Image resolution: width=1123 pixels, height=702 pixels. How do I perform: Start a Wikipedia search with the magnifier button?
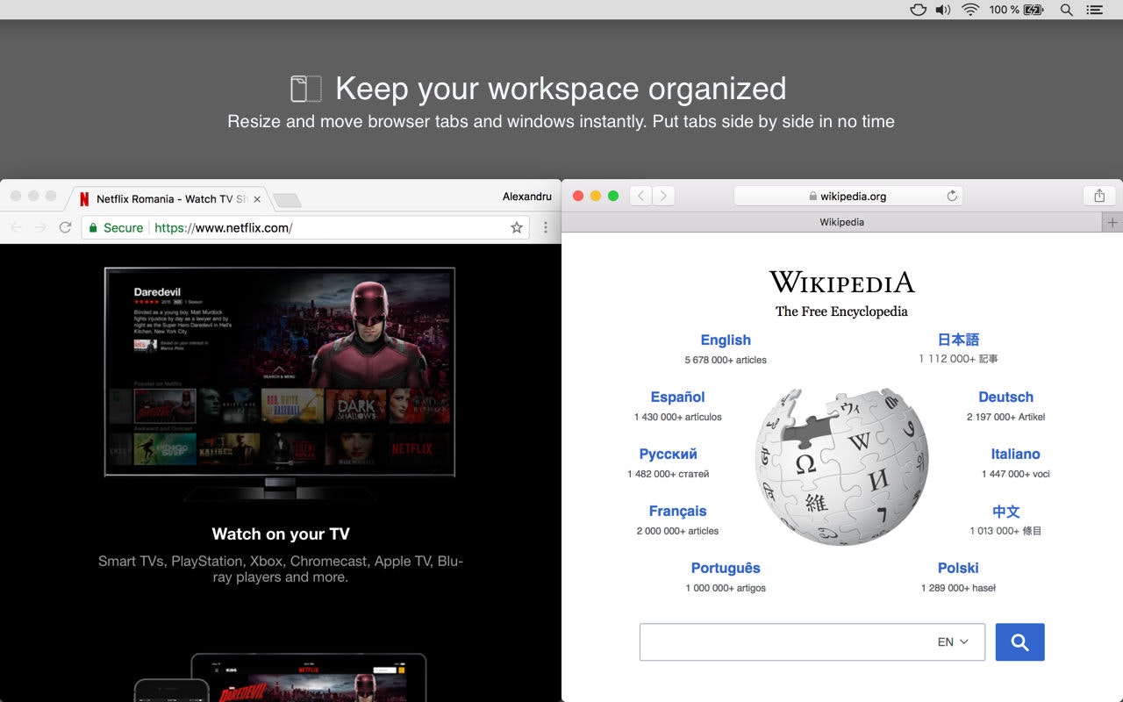point(1019,641)
